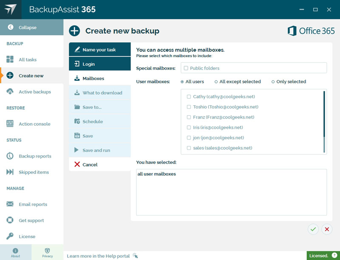Open Action console from the sidebar
The height and width of the screenshot is (260, 340).
click(x=34, y=124)
